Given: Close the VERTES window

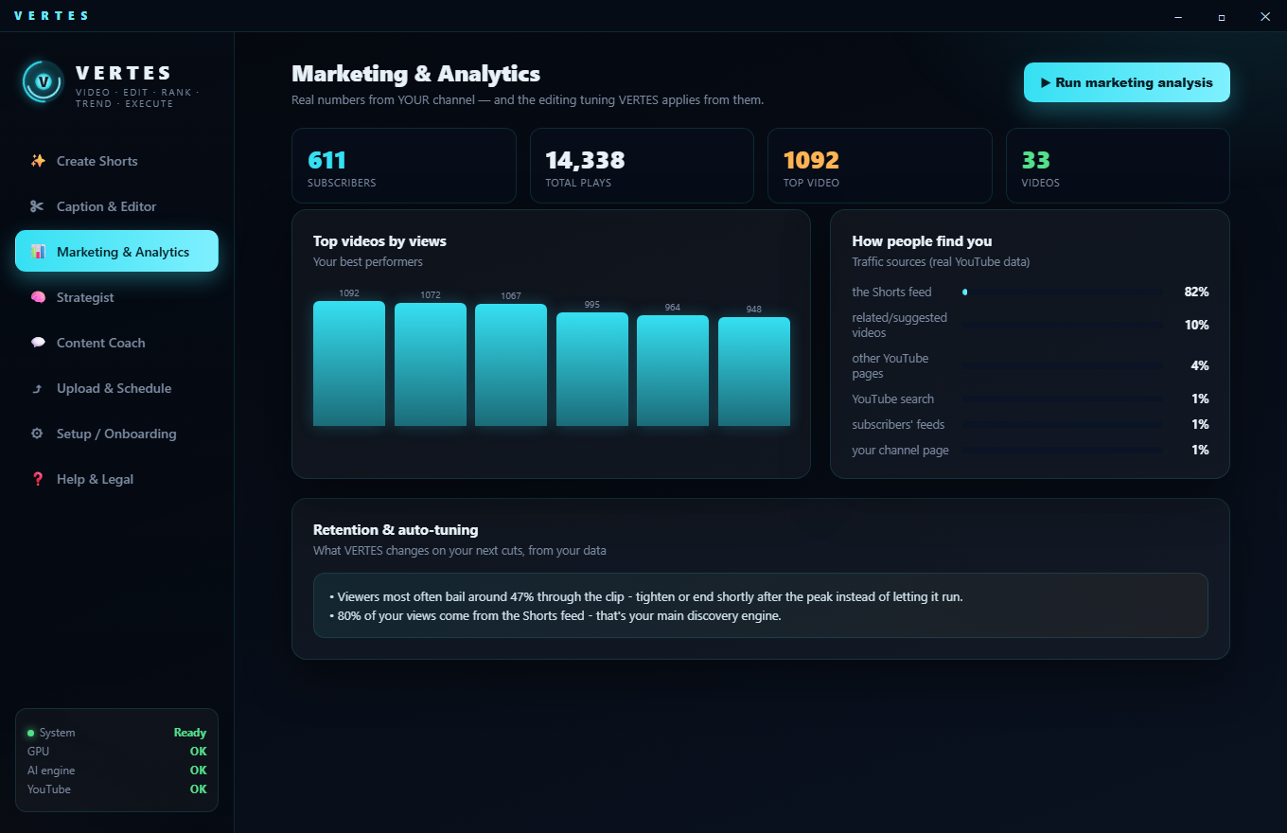Looking at the screenshot, I should tap(1265, 16).
